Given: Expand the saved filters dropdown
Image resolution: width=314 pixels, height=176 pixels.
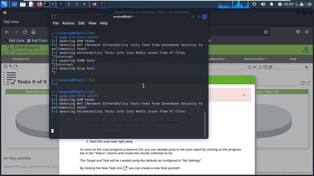Looking at the screenshot, I should 292,67.
